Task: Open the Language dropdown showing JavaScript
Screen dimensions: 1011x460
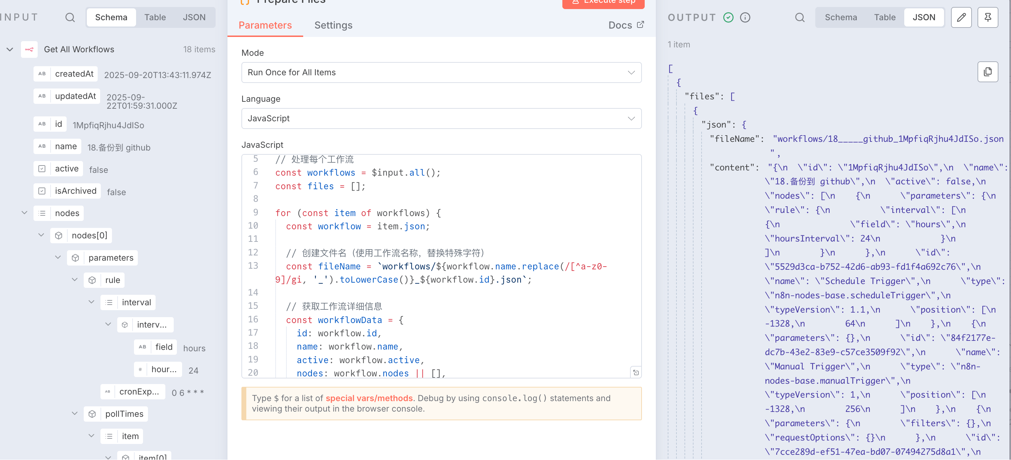Action: point(441,118)
